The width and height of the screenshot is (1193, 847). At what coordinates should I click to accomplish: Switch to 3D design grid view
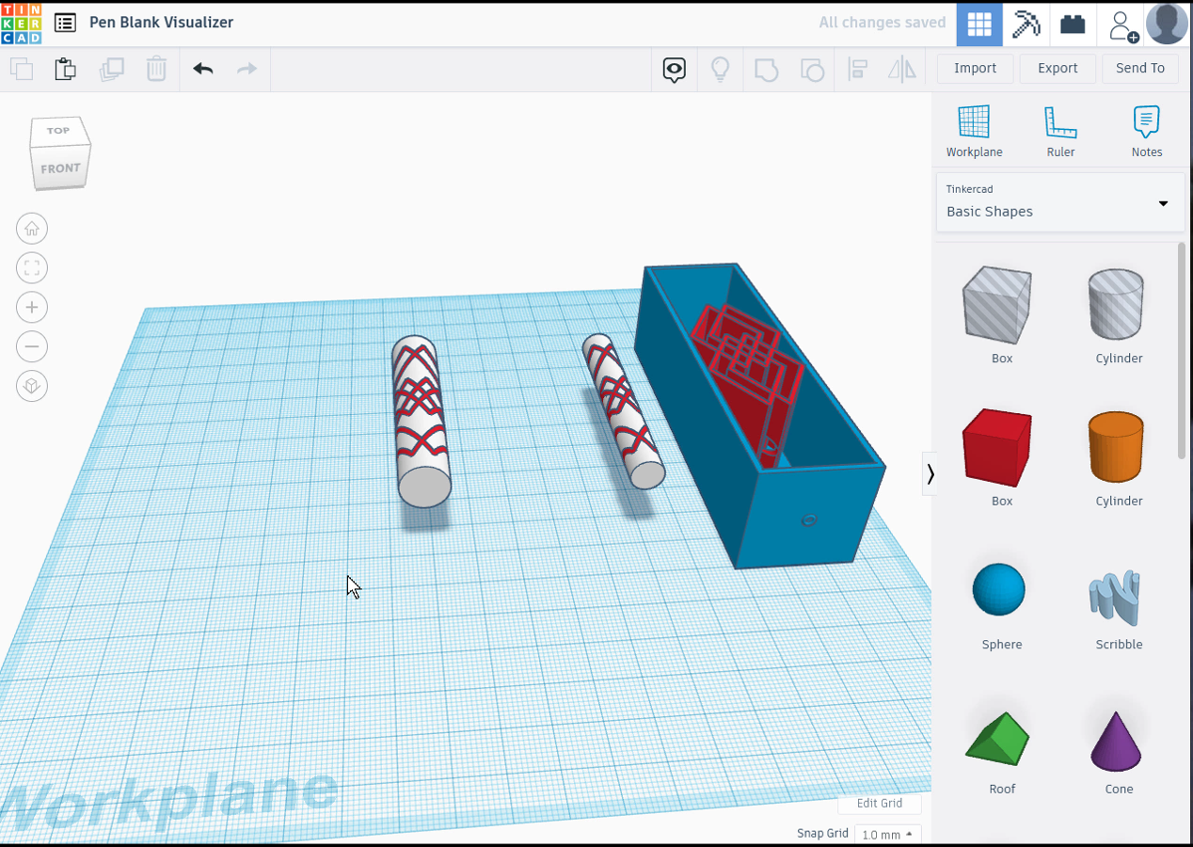(x=979, y=24)
